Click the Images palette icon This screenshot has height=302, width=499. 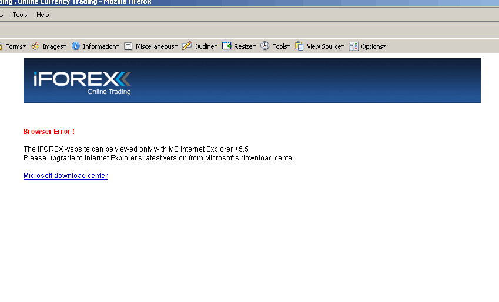[x=35, y=46]
